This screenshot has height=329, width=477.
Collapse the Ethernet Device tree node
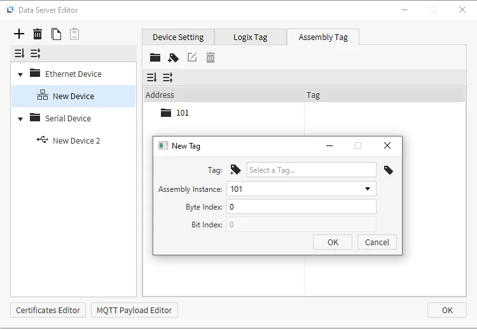tap(20, 74)
